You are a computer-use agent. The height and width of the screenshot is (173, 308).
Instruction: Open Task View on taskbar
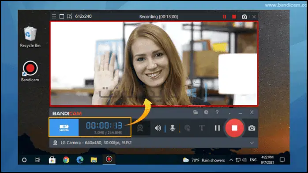tap(38, 160)
